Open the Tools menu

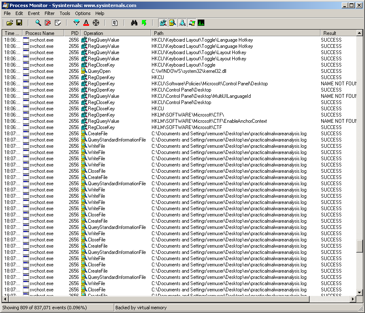65,13
